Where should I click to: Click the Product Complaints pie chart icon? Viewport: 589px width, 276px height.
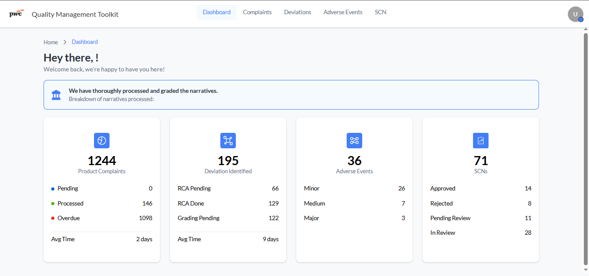click(102, 141)
